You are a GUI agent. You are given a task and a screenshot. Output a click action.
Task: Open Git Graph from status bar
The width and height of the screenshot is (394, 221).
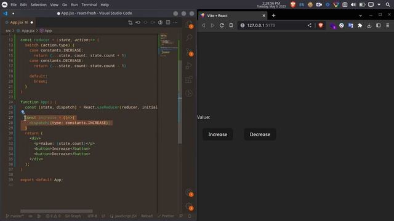pos(73,216)
